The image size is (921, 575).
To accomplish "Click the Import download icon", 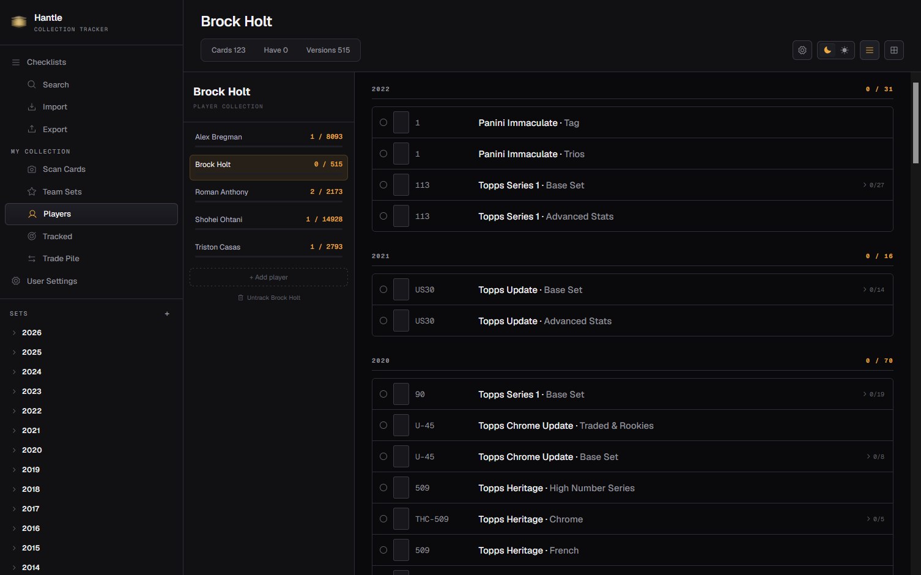I will pyautogui.click(x=32, y=107).
